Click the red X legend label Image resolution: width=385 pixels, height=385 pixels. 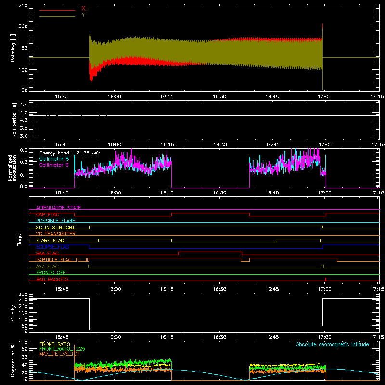(83, 8)
